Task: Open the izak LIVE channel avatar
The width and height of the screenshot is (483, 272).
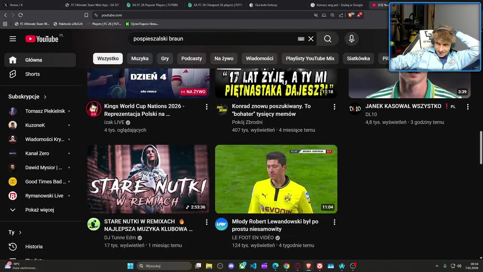Action: (94, 109)
